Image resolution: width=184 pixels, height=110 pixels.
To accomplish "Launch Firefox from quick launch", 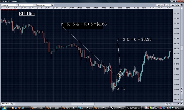I will 19,108.
